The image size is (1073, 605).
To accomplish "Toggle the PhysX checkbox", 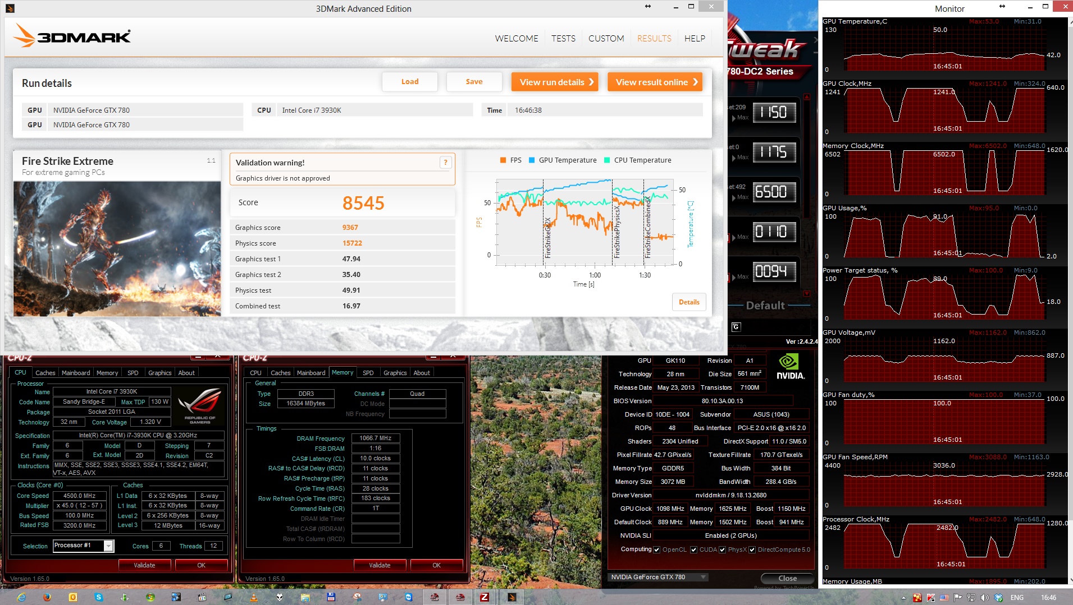I will (722, 549).
